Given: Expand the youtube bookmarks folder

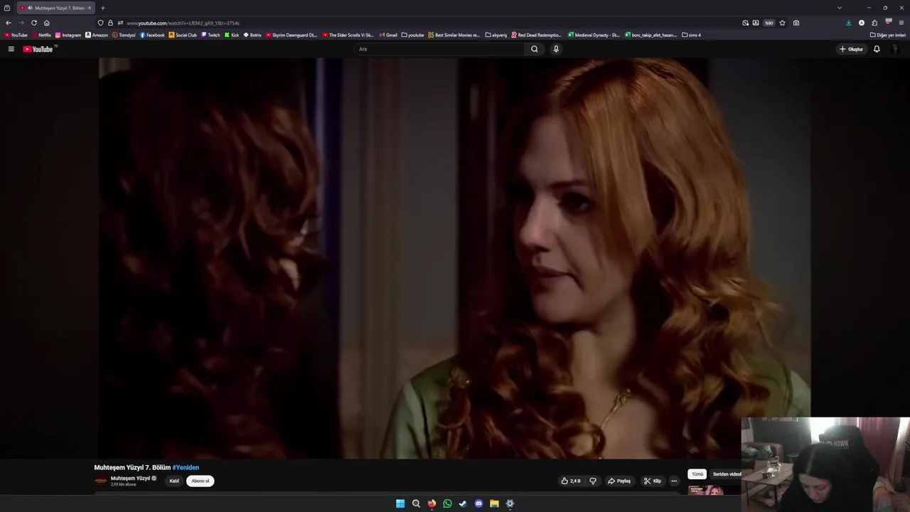Looking at the screenshot, I should coord(412,35).
